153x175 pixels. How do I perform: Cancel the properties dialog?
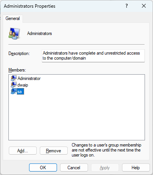tap(74, 167)
